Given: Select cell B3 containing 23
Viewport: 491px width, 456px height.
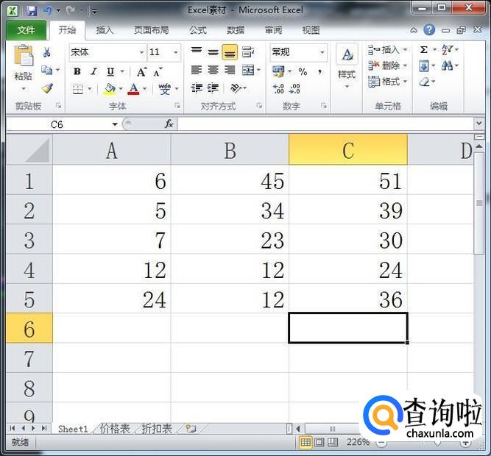Looking at the screenshot, I should tap(230, 240).
